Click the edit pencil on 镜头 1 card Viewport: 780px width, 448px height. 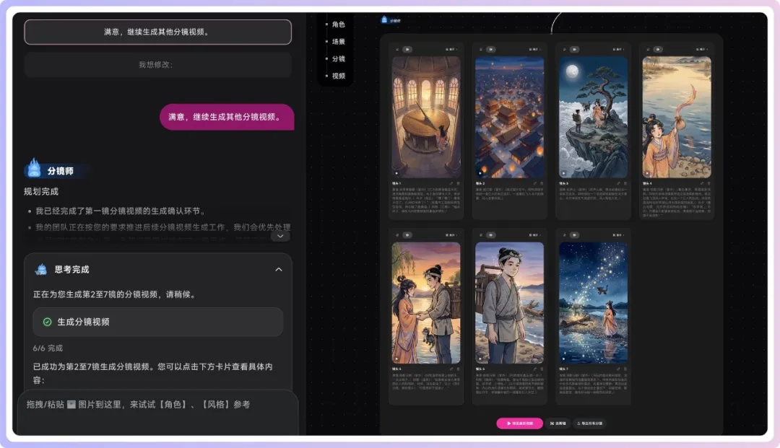point(449,184)
